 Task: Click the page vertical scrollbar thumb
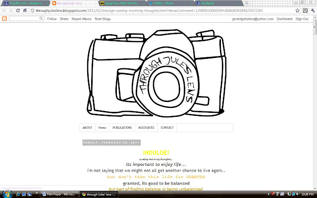[x=315, y=27]
